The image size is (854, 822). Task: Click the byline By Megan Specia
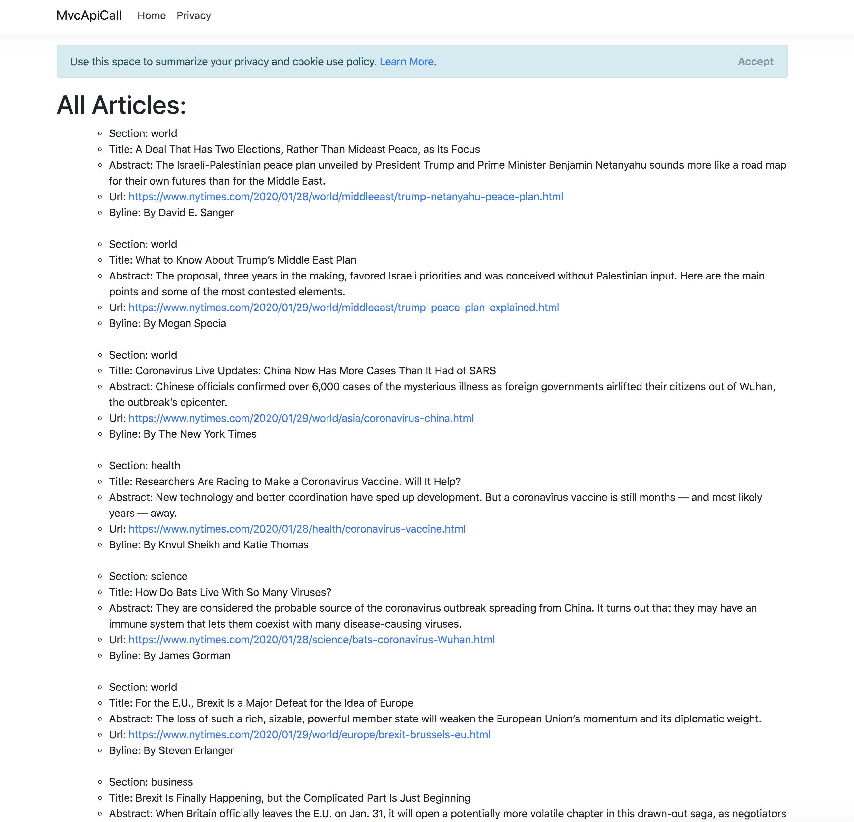click(167, 323)
